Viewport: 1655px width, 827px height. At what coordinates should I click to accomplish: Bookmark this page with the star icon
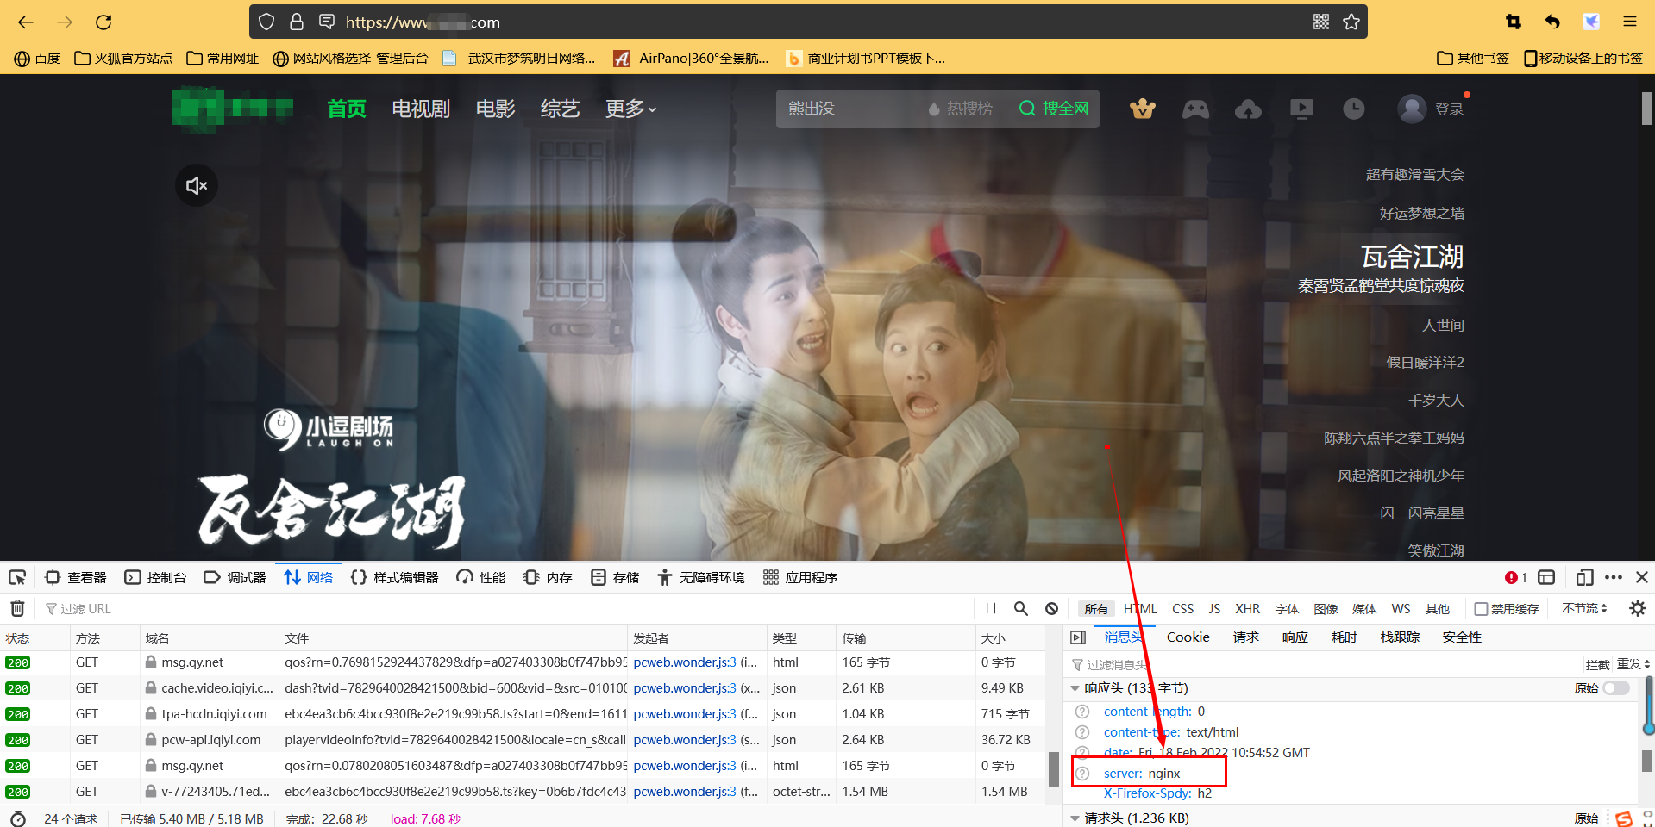pyautogui.click(x=1351, y=22)
